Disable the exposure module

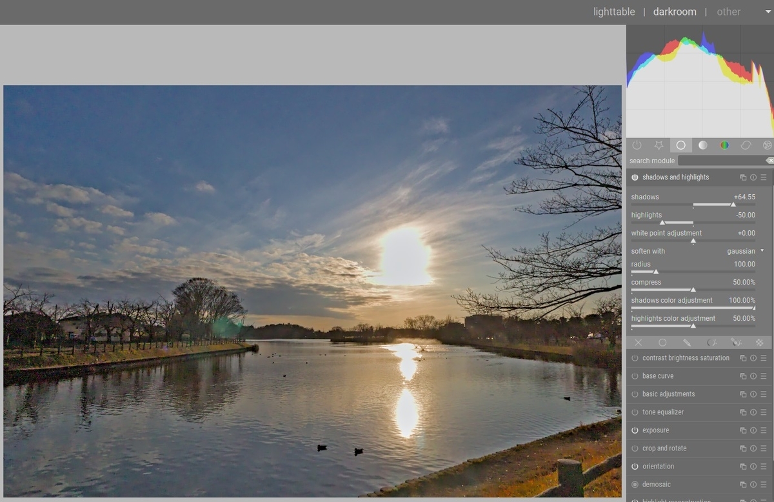[x=635, y=430]
